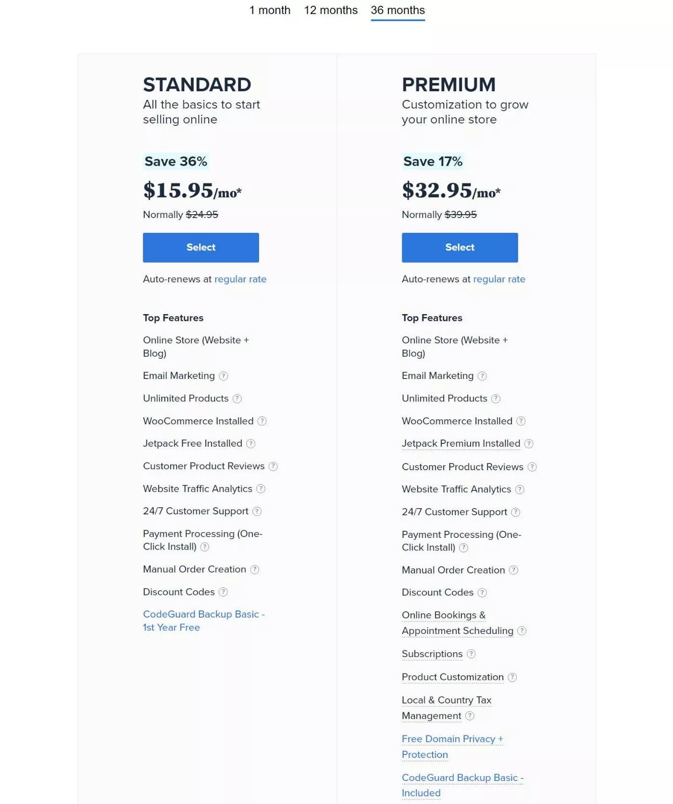The height and width of the screenshot is (804, 673).
Task: Switch to the 1 month billing tab
Action: [270, 10]
